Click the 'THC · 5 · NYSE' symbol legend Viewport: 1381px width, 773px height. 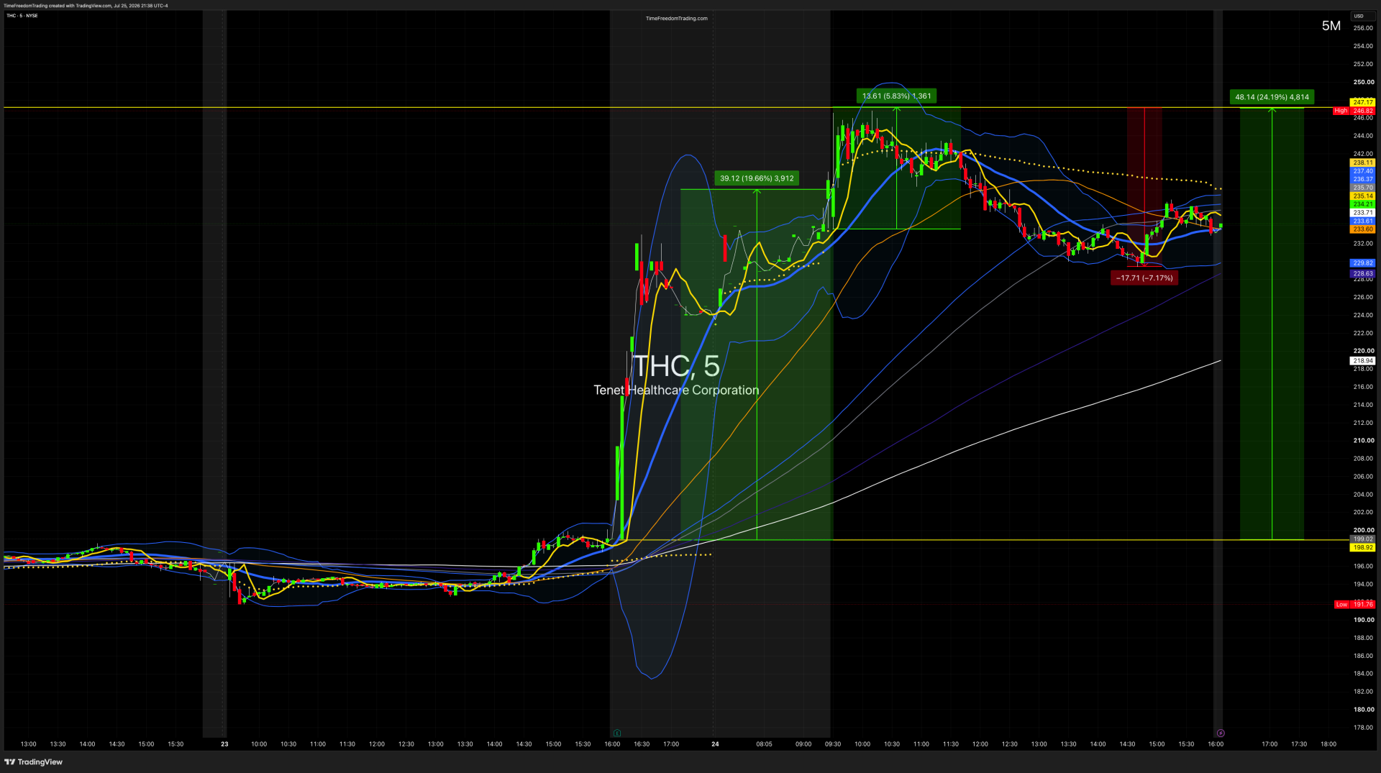click(22, 16)
